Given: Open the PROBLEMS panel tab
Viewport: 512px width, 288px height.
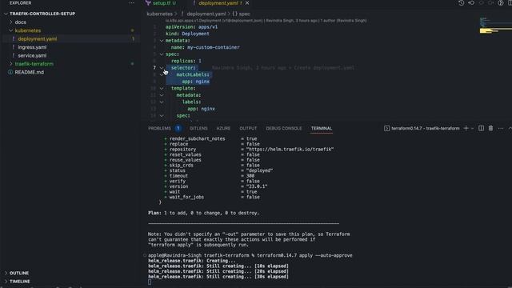Looking at the screenshot, I should [x=159, y=128].
